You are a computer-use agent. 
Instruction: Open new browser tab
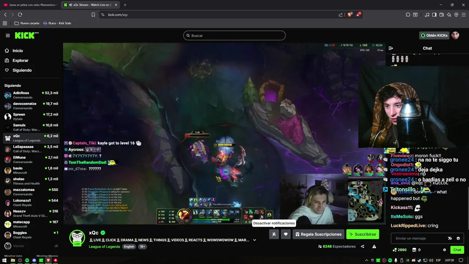click(125, 5)
